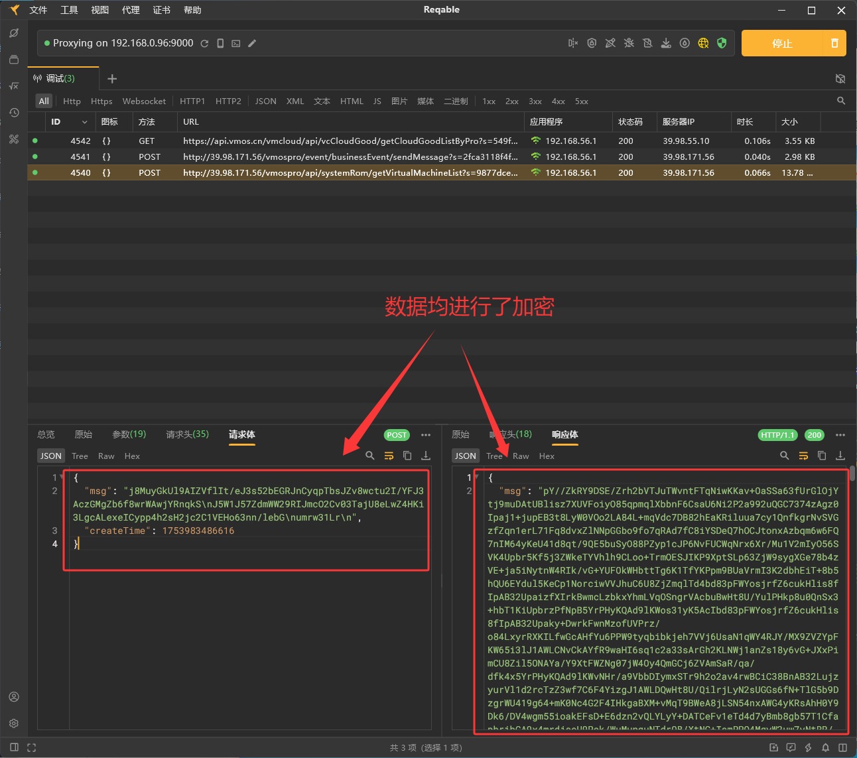Image resolution: width=857 pixels, height=758 pixels.
Task: Toggle the green shield SSL icon
Action: pos(722,43)
